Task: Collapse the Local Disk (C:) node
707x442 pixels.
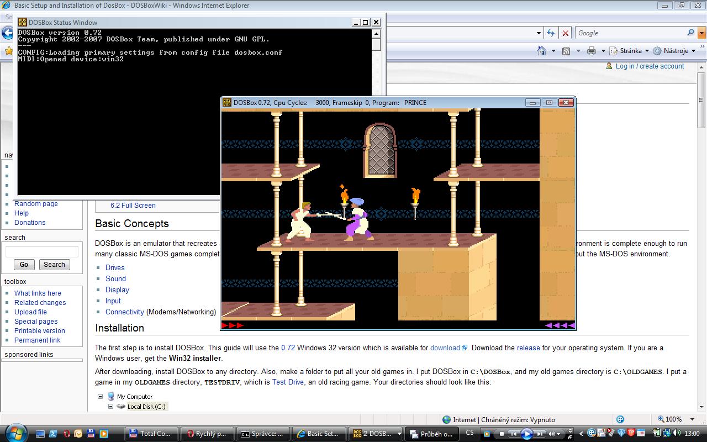Action: tap(110, 406)
